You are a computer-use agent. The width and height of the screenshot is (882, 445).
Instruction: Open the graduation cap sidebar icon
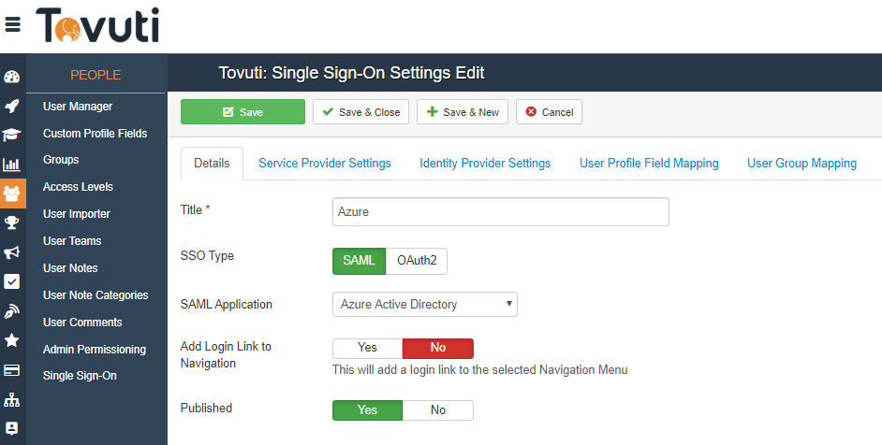click(x=12, y=135)
